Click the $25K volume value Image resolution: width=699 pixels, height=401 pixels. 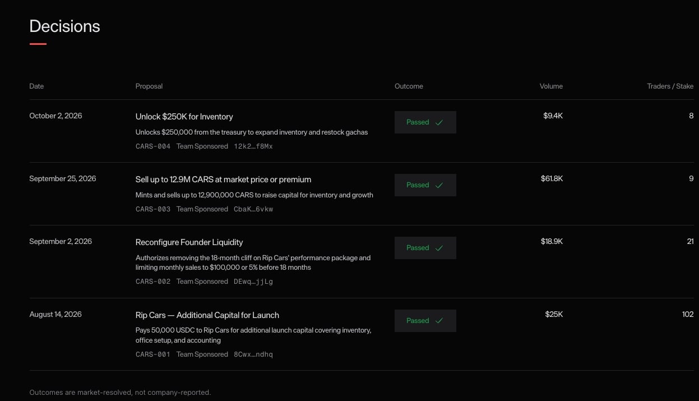(554, 315)
